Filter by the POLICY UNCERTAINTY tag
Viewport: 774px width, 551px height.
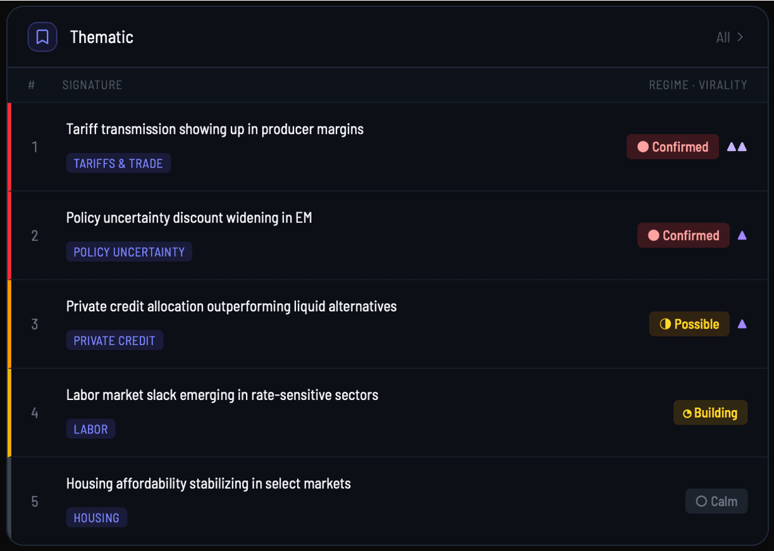(129, 252)
